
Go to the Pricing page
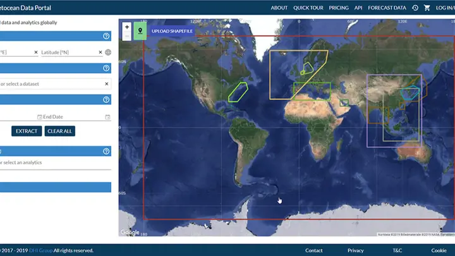(339, 8)
